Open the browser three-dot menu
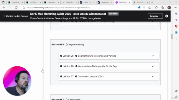The height and width of the screenshot is (100, 179). [175, 7]
